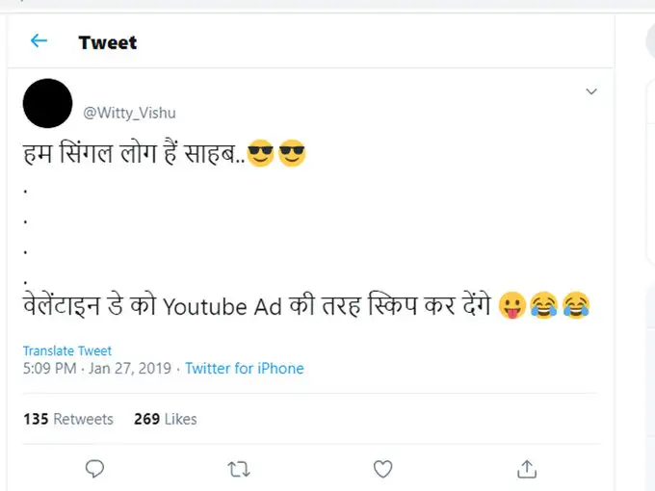This screenshot has width=655, height=491.
Task: Click the Translate Tweet link
Action: [67, 351]
